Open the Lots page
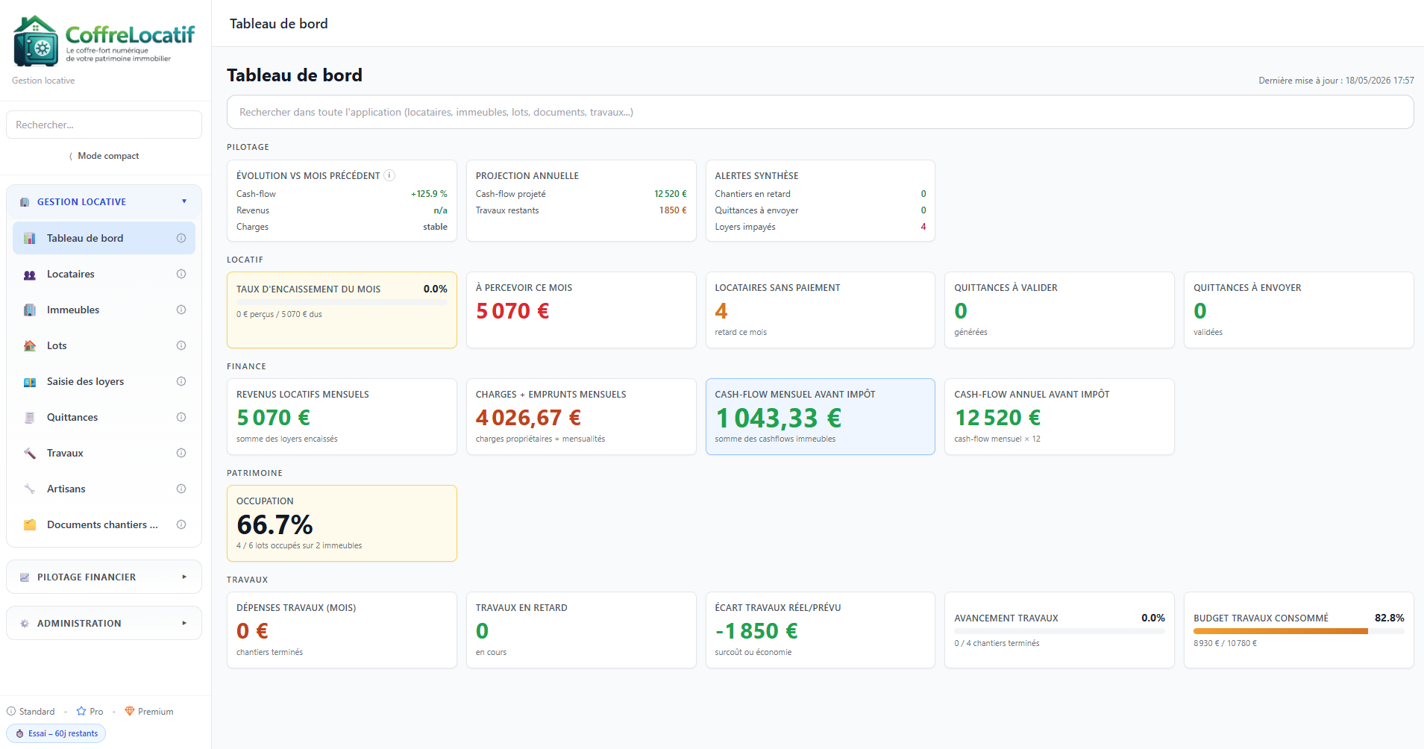The width and height of the screenshot is (1424, 749). (104, 345)
